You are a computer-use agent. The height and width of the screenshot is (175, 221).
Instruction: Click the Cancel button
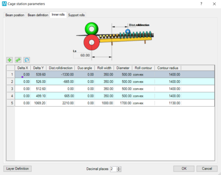[207, 169]
